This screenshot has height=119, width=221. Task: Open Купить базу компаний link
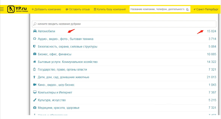point(110,9)
